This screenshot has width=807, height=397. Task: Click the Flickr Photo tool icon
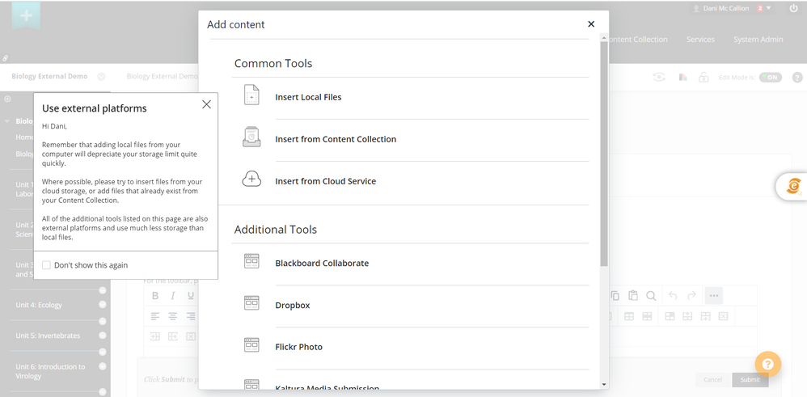click(x=251, y=345)
